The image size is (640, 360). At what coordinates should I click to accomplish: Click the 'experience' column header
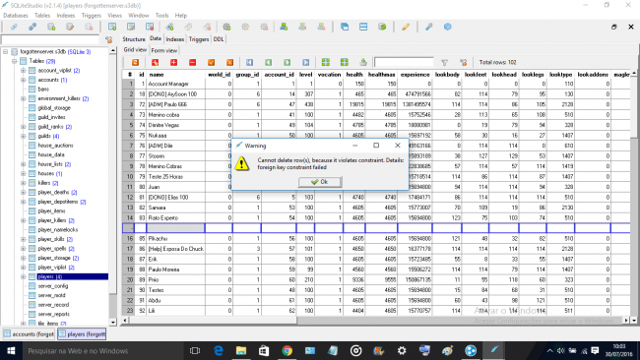415,75
